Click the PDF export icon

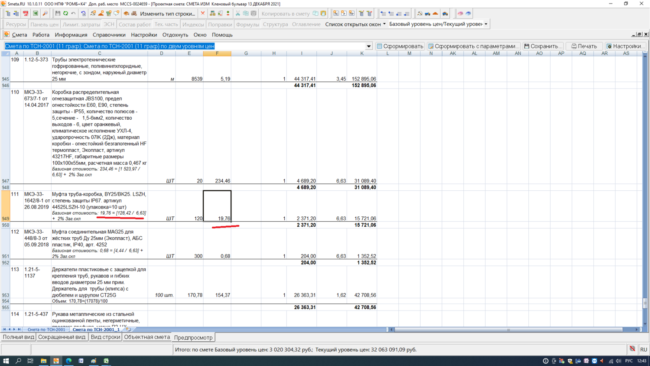click(x=26, y=13)
